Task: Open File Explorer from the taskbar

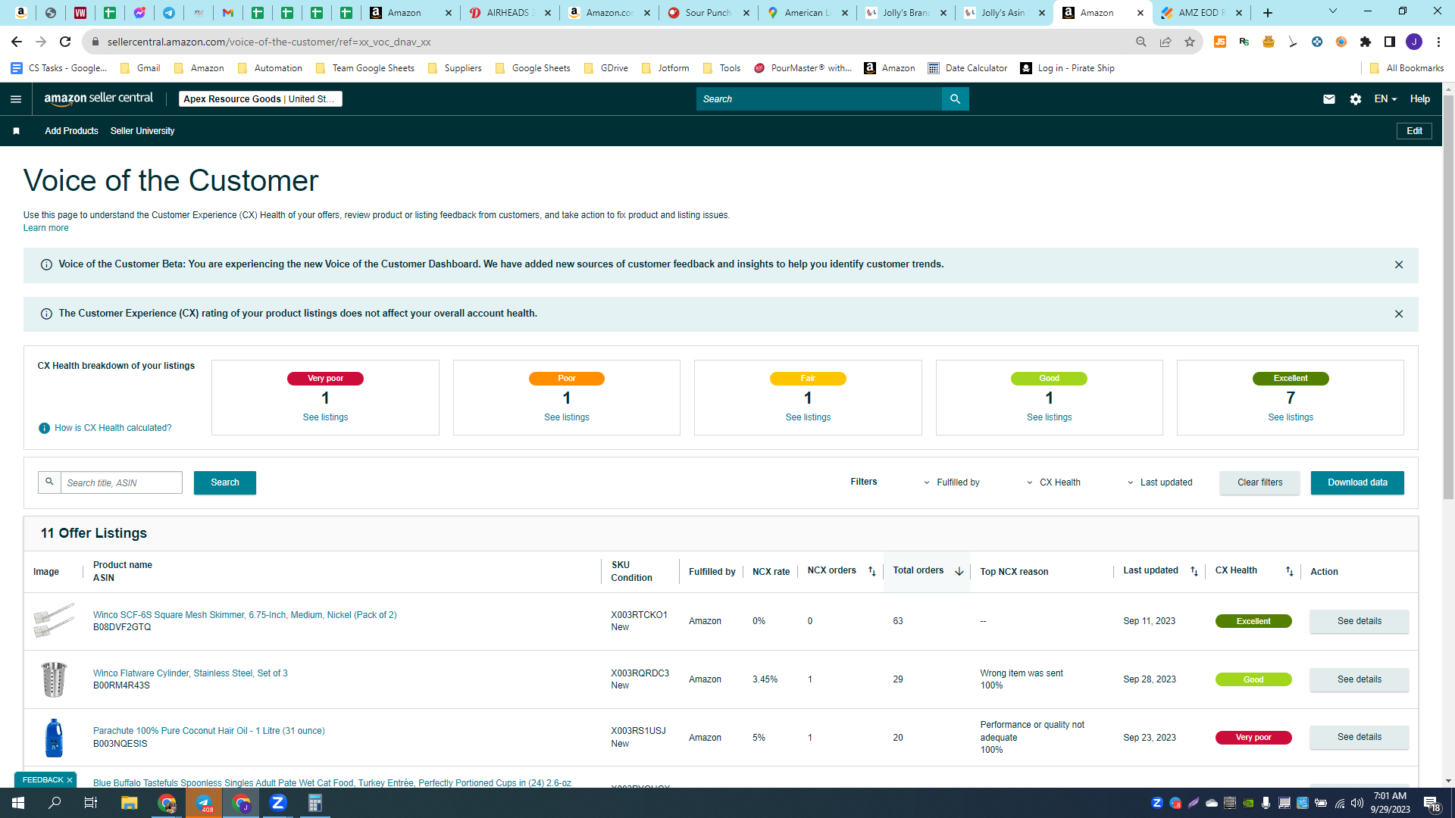Action: (130, 803)
